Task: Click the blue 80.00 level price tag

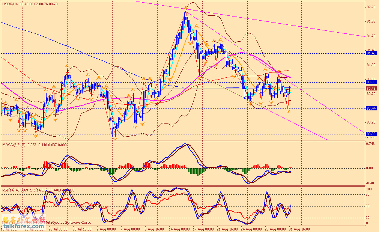Action: click(371, 134)
